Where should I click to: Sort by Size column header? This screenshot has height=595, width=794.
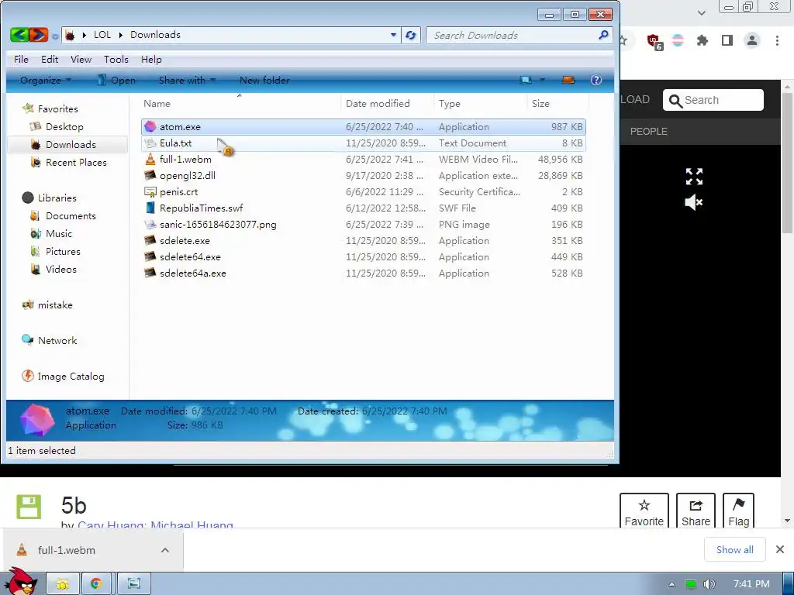coord(540,103)
